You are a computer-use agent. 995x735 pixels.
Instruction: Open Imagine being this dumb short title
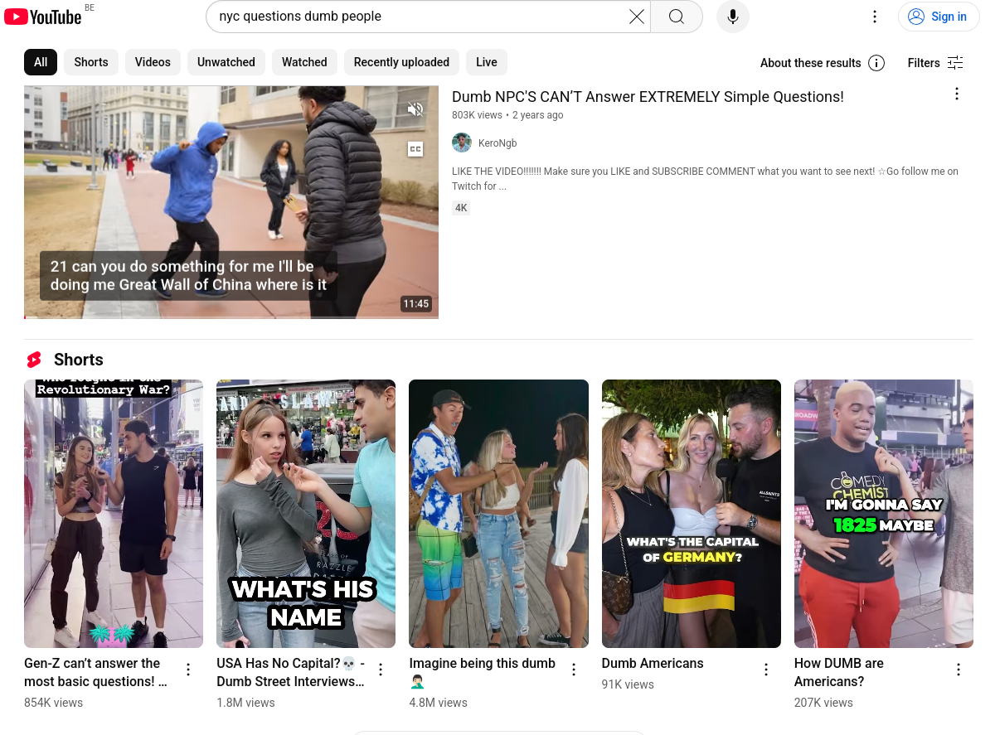[482, 672]
